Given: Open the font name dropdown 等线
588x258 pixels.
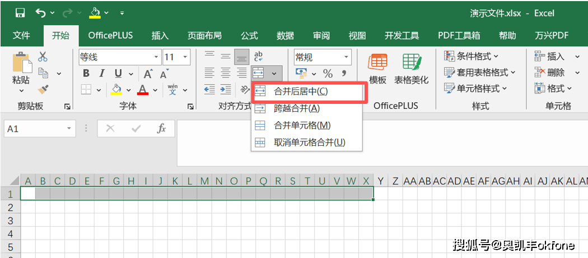Looking at the screenshot, I should pos(156,57).
